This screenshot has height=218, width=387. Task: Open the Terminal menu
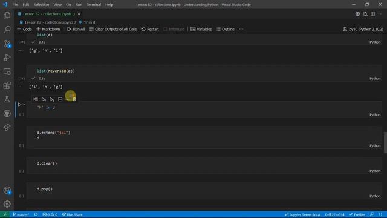pyautogui.click(x=94, y=5)
